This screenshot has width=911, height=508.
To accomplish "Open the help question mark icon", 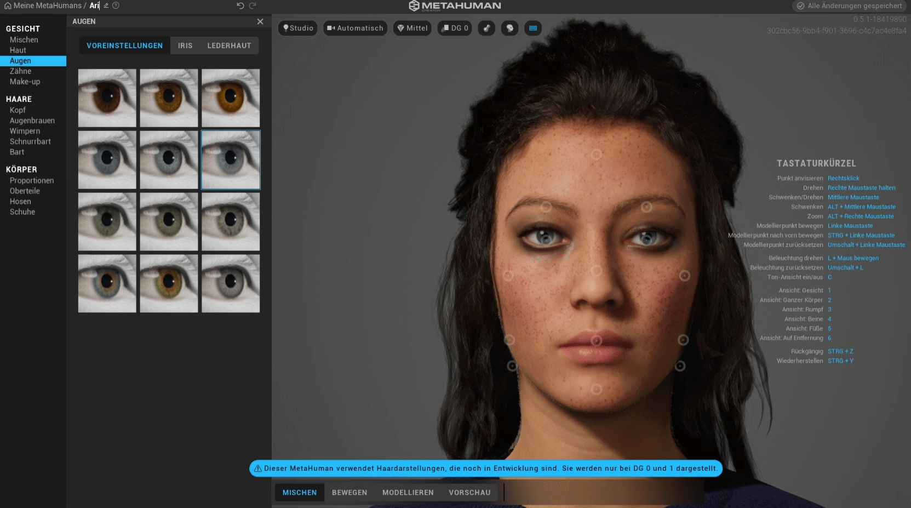I will click(x=116, y=5).
